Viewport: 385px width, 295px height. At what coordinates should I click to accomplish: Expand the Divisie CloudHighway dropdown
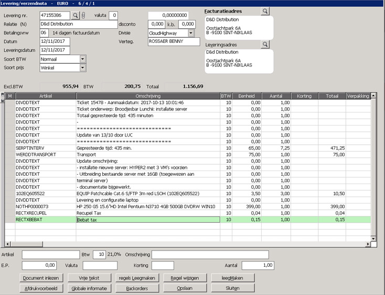[191, 33]
